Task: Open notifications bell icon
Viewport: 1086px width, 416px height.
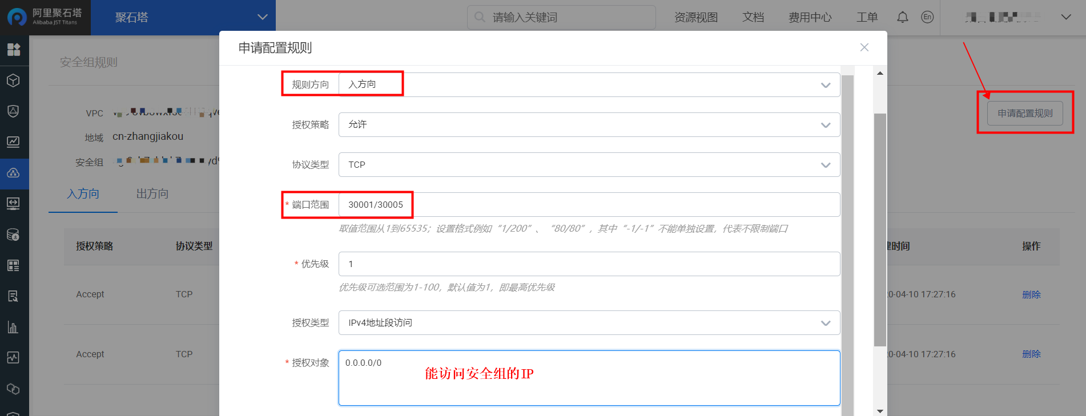Action: pos(902,17)
